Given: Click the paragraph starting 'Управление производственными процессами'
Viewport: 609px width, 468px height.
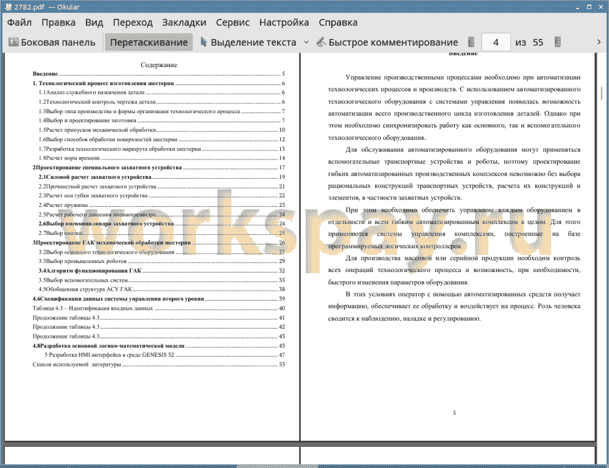Looking at the screenshot, I should tap(454, 108).
